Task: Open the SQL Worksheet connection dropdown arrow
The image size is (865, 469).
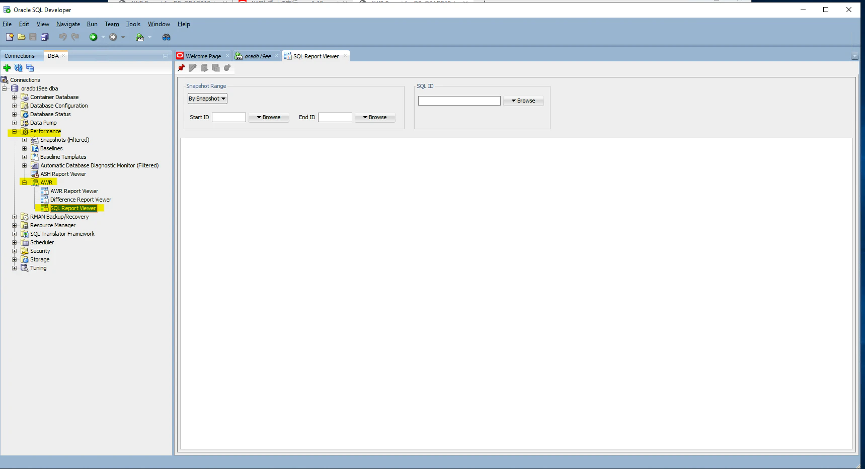Action: point(149,37)
